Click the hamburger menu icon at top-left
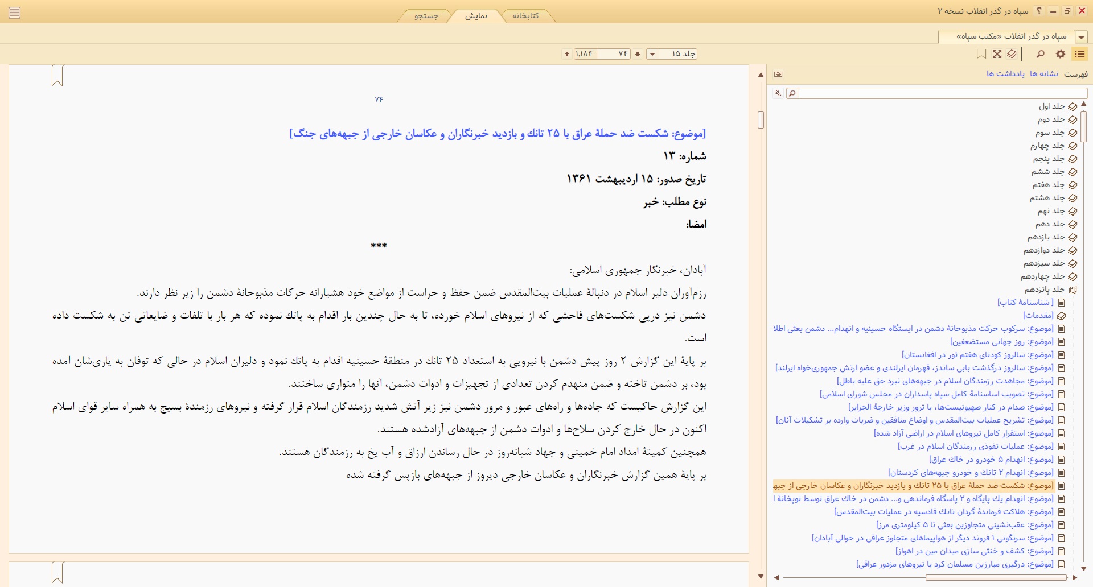Viewport: 1093px width, 587px height. (x=15, y=13)
